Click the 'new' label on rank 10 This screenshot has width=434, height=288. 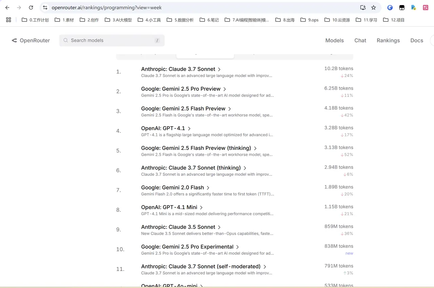point(349,253)
